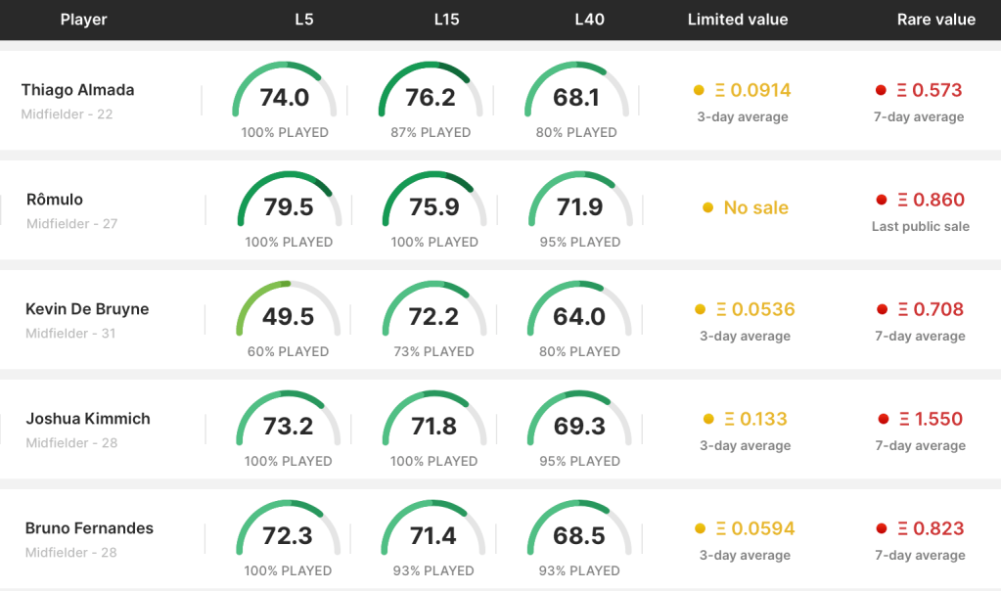Click Rômulo's 79.5 L5 score gauge
The height and width of the screenshot is (591, 1001).
288,206
